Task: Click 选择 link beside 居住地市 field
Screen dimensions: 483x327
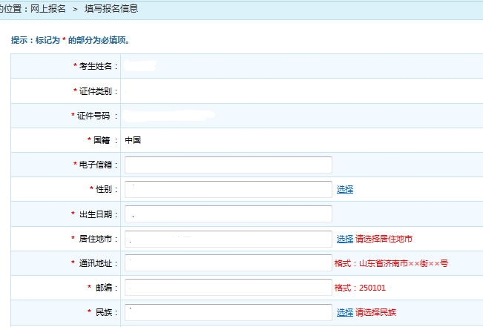Action: tap(345, 239)
